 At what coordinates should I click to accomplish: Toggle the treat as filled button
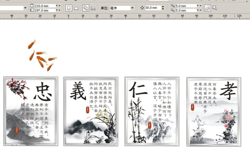click(207, 8)
